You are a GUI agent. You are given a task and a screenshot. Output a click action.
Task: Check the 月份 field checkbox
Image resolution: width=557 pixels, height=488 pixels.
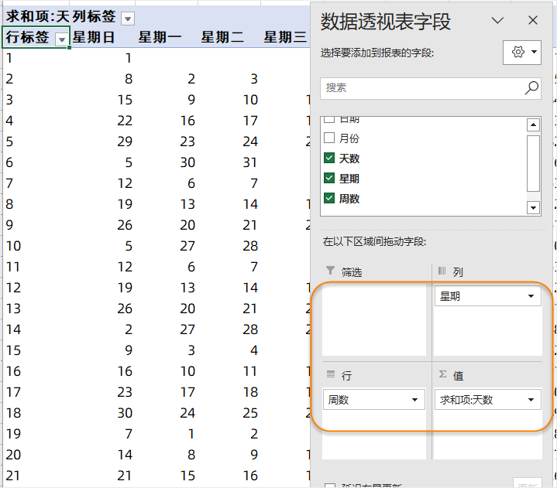[329, 138]
